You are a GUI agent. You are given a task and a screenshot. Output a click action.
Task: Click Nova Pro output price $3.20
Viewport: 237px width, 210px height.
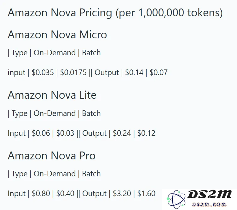(122, 194)
